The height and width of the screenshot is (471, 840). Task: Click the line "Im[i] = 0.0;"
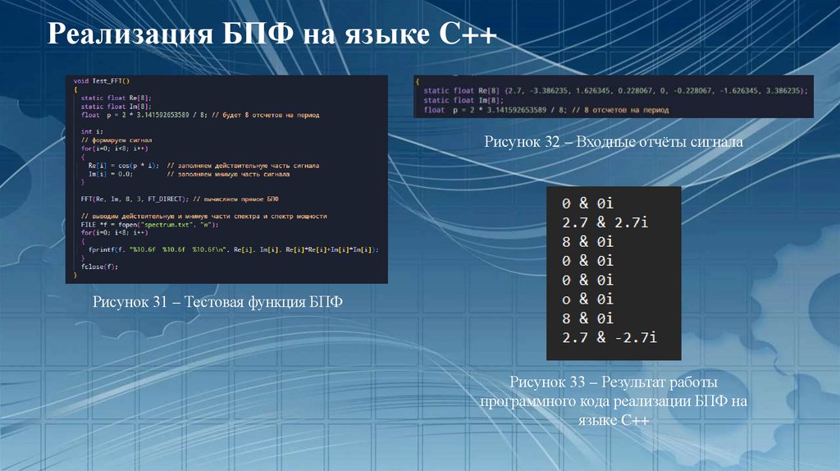pyautogui.click(x=111, y=174)
